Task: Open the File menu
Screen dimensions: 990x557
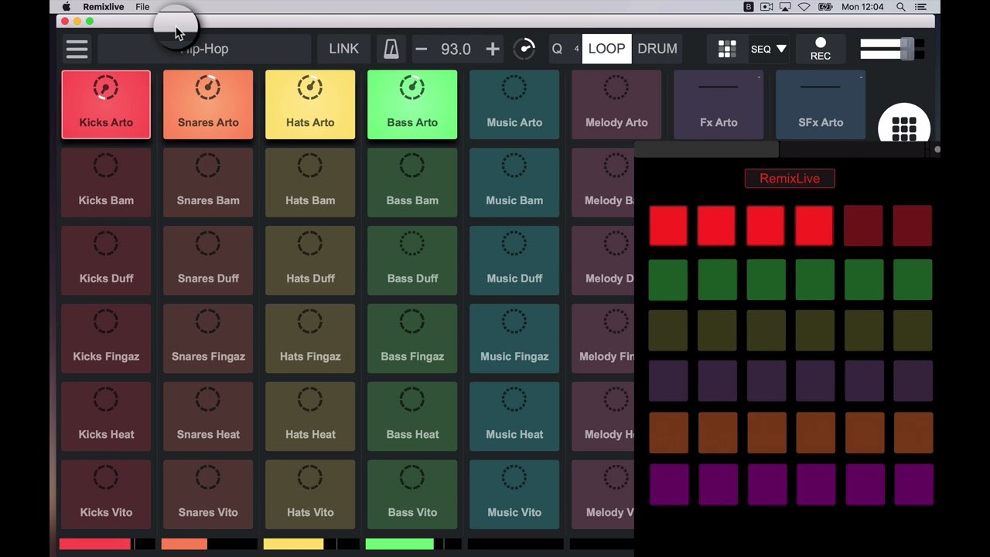Action: pyautogui.click(x=142, y=7)
